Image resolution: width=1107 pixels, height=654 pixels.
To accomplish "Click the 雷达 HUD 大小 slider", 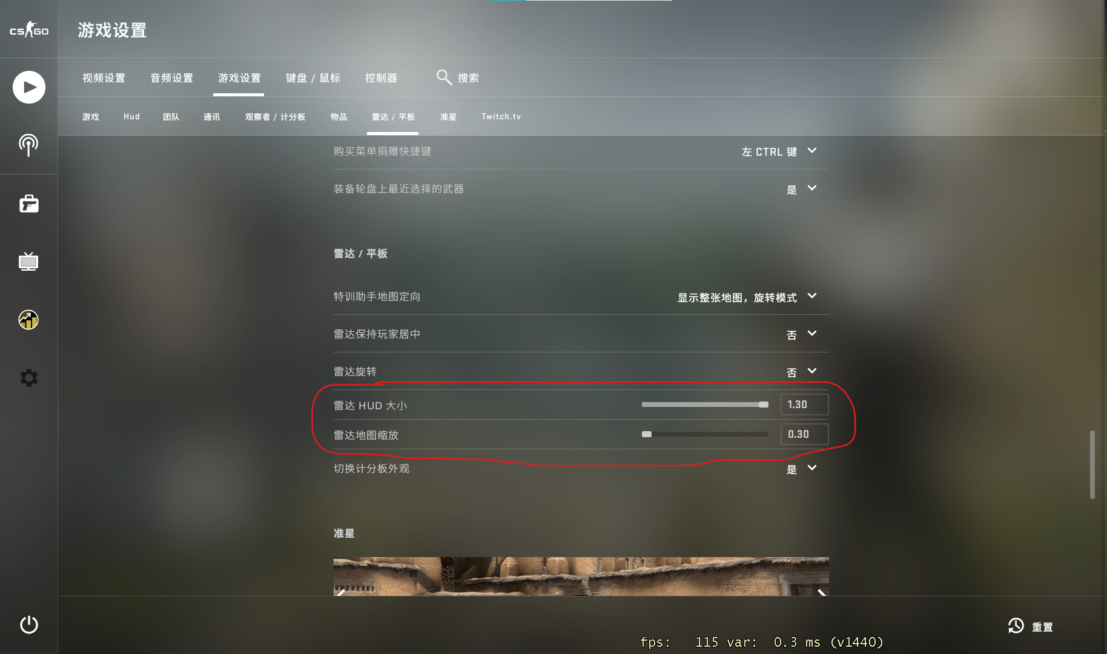I will pyautogui.click(x=705, y=405).
